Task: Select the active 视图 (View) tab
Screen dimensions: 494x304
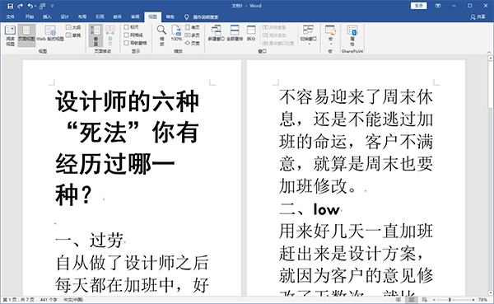Action: [153, 17]
